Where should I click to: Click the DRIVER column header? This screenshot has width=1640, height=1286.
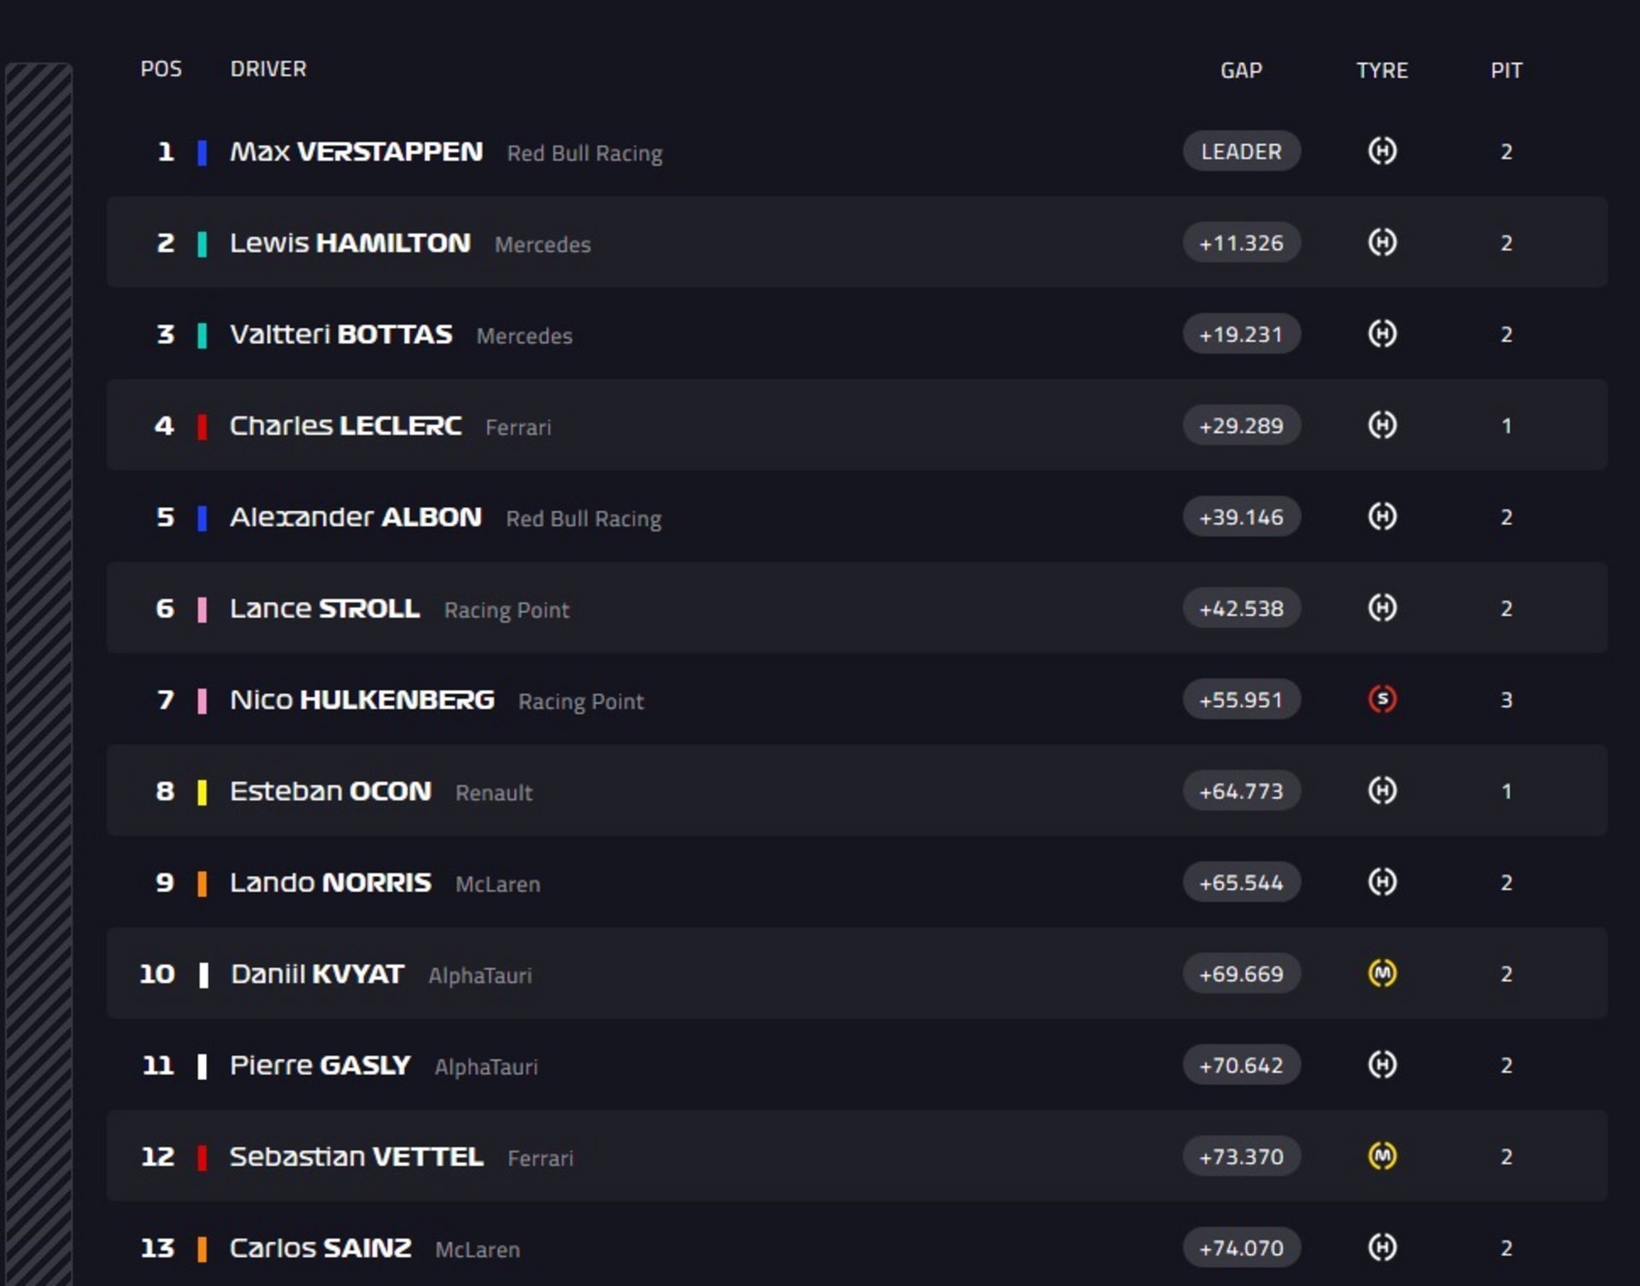tap(268, 69)
